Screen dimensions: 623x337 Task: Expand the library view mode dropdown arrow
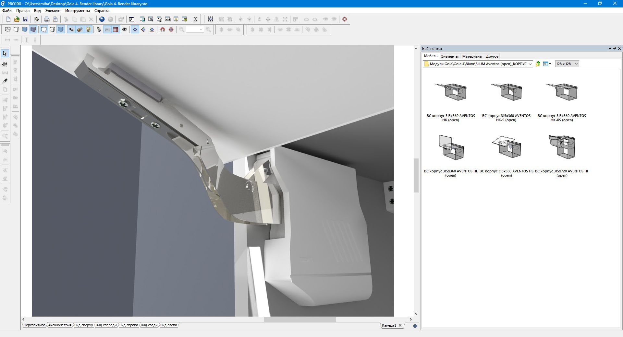pyautogui.click(x=550, y=64)
